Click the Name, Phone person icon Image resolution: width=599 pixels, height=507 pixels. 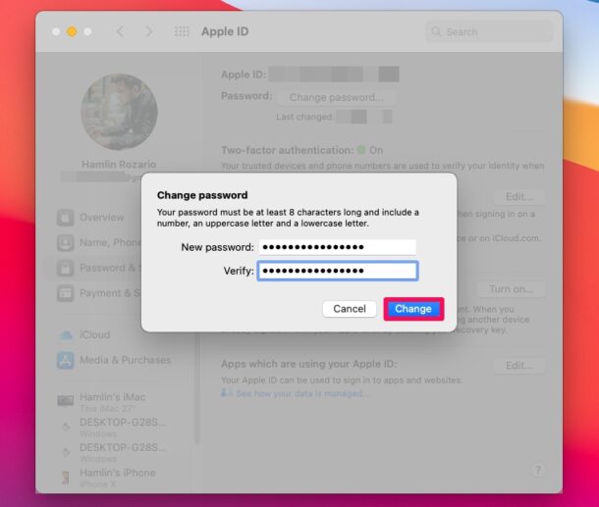click(x=66, y=242)
